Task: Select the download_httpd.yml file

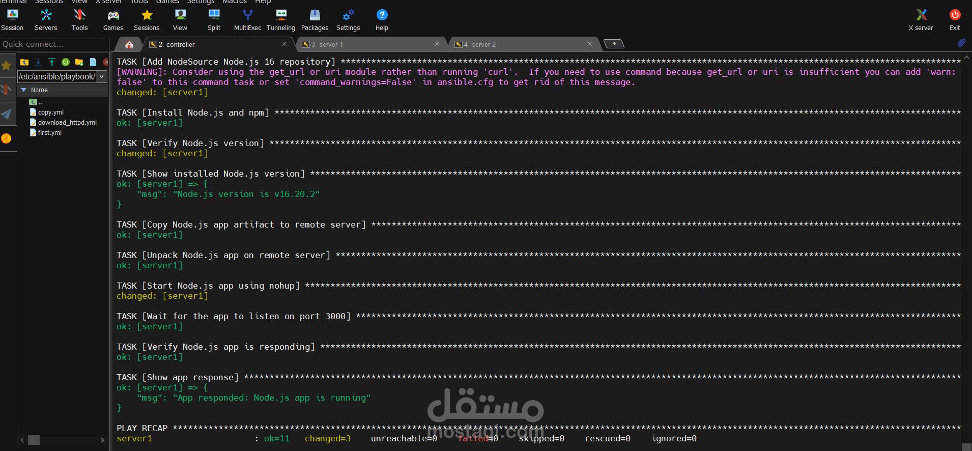Action: 63,122
